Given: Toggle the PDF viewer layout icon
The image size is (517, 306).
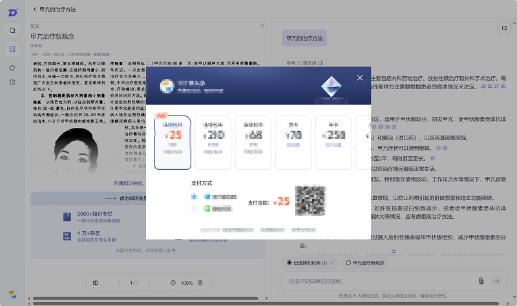Looking at the screenshot, I should (x=96, y=283).
